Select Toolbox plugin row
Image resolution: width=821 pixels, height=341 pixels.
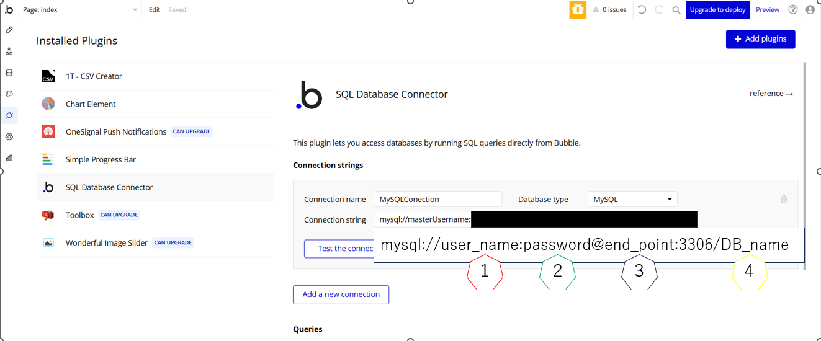pos(155,215)
